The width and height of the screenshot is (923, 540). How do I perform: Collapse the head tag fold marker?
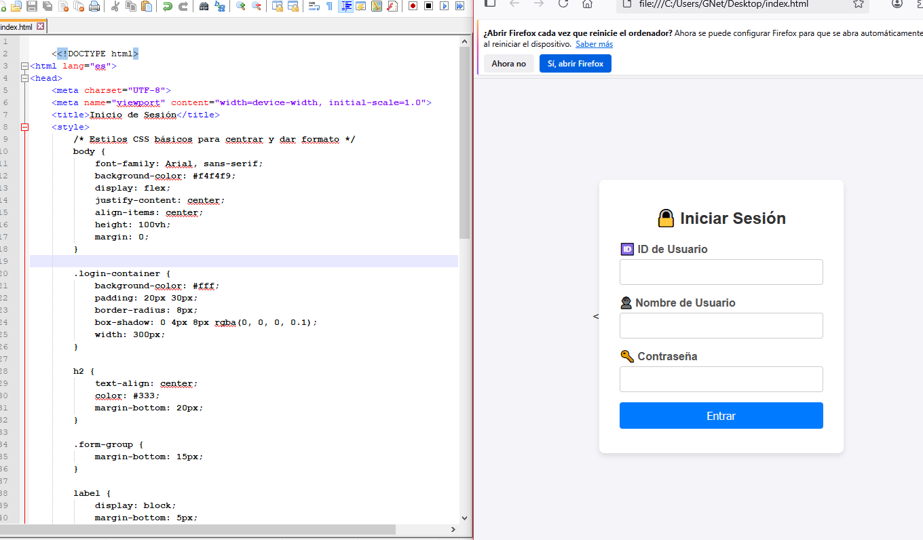coord(25,79)
